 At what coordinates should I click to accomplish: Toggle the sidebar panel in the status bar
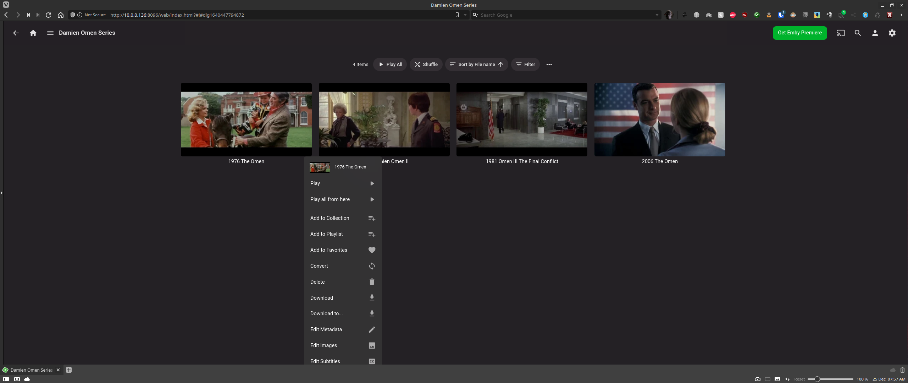pos(6,379)
